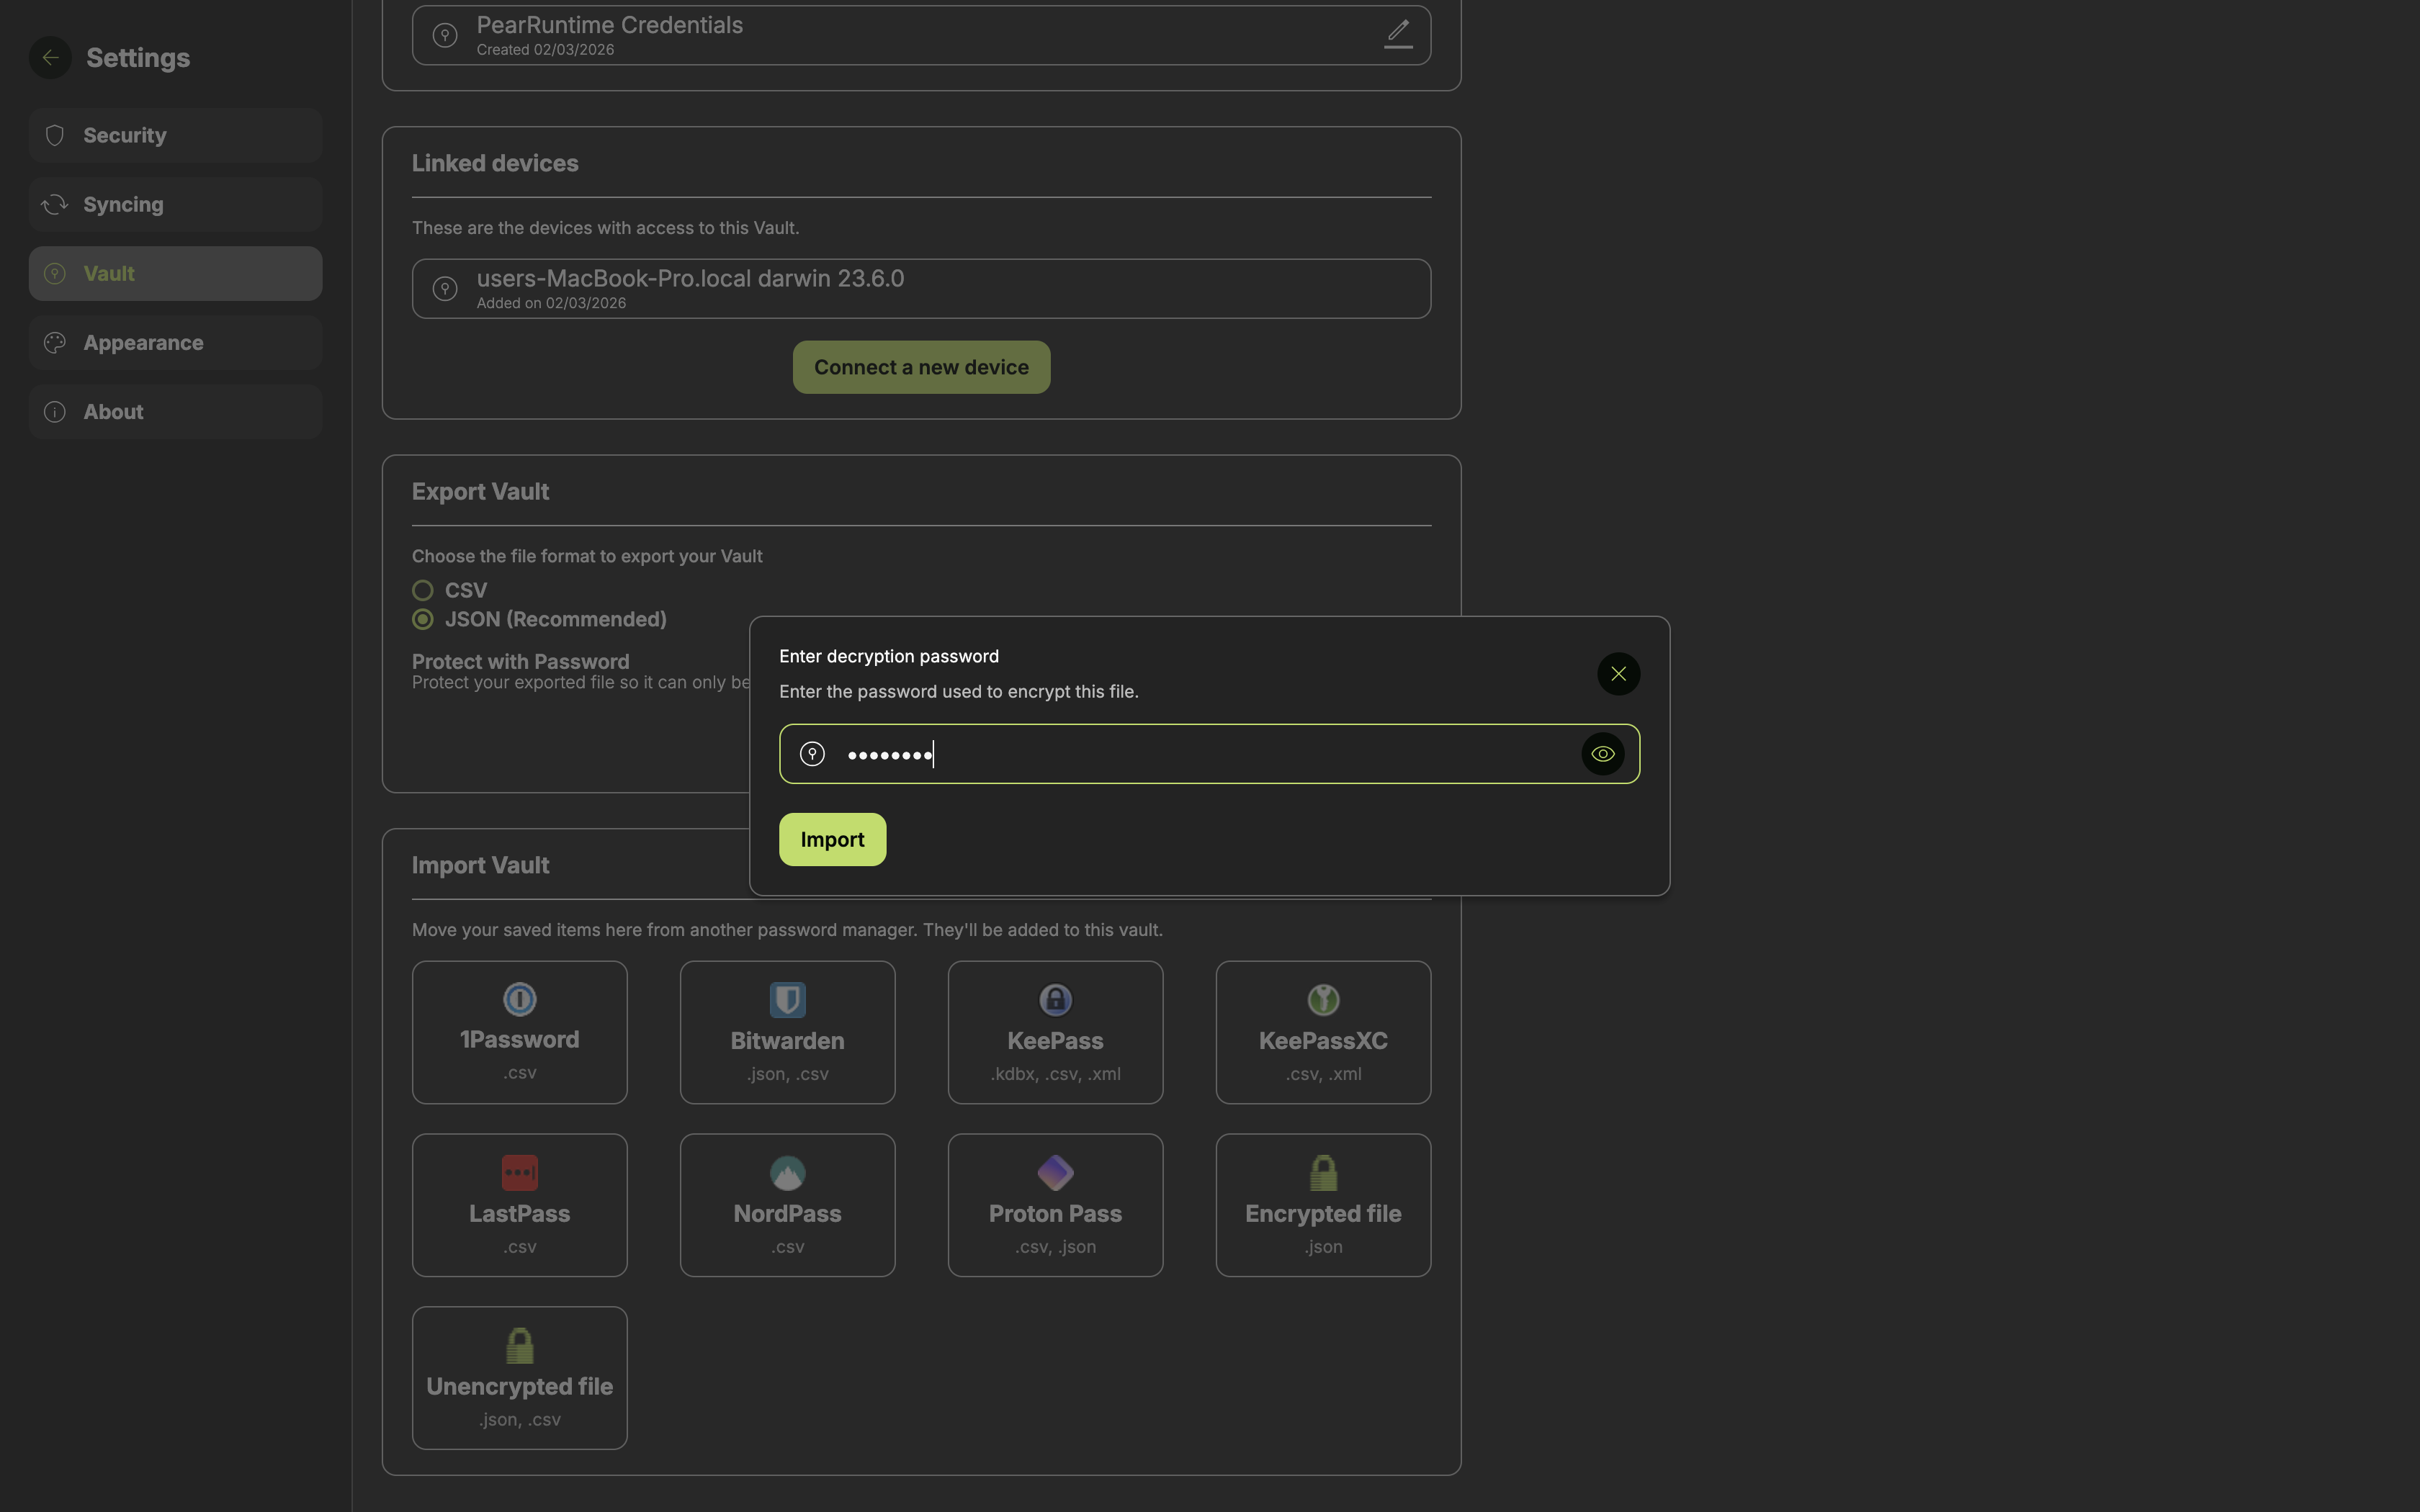Show the decryption password with eye icon

(1602, 754)
